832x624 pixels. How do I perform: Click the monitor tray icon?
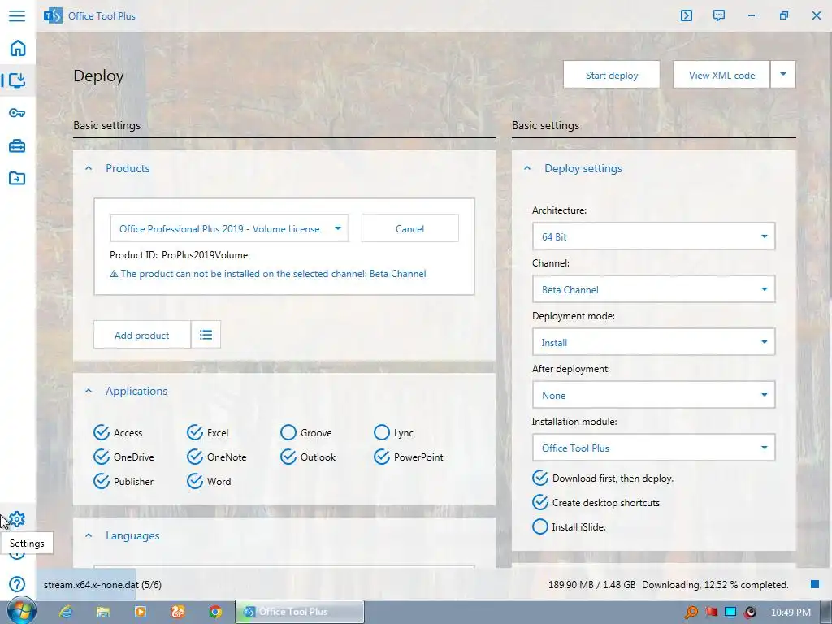pos(730,613)
